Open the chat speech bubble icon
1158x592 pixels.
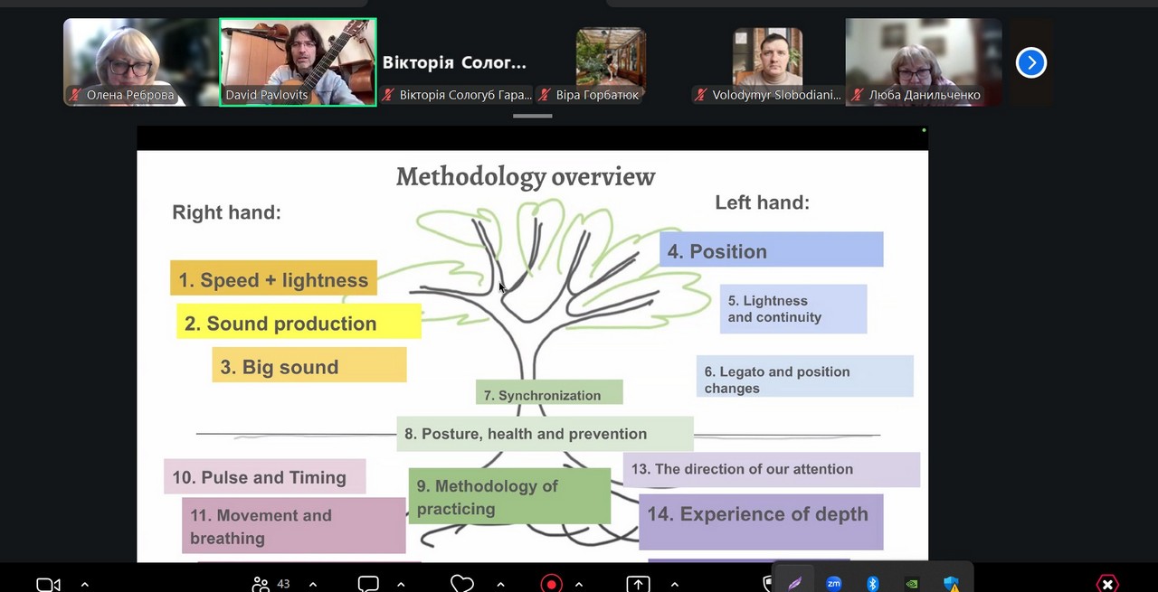[368, 584]
